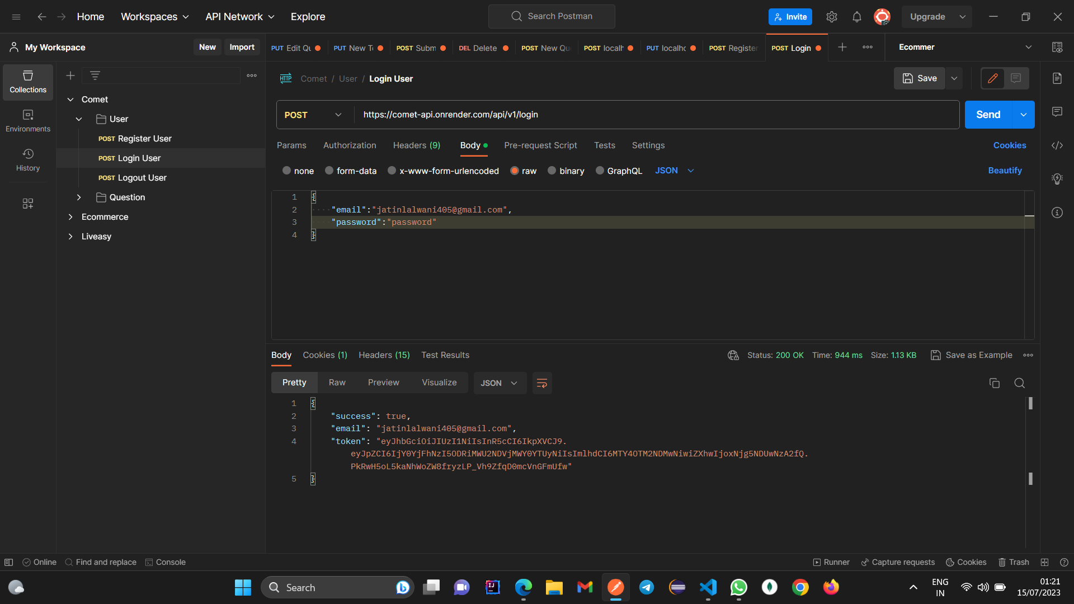The image size is (1074, 604).
Task: Expand the Ecommerce collection
Action: pos(70,217)
